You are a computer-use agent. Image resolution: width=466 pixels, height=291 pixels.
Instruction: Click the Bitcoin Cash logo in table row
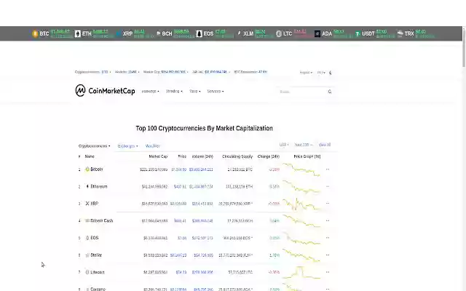click(87, 220)
